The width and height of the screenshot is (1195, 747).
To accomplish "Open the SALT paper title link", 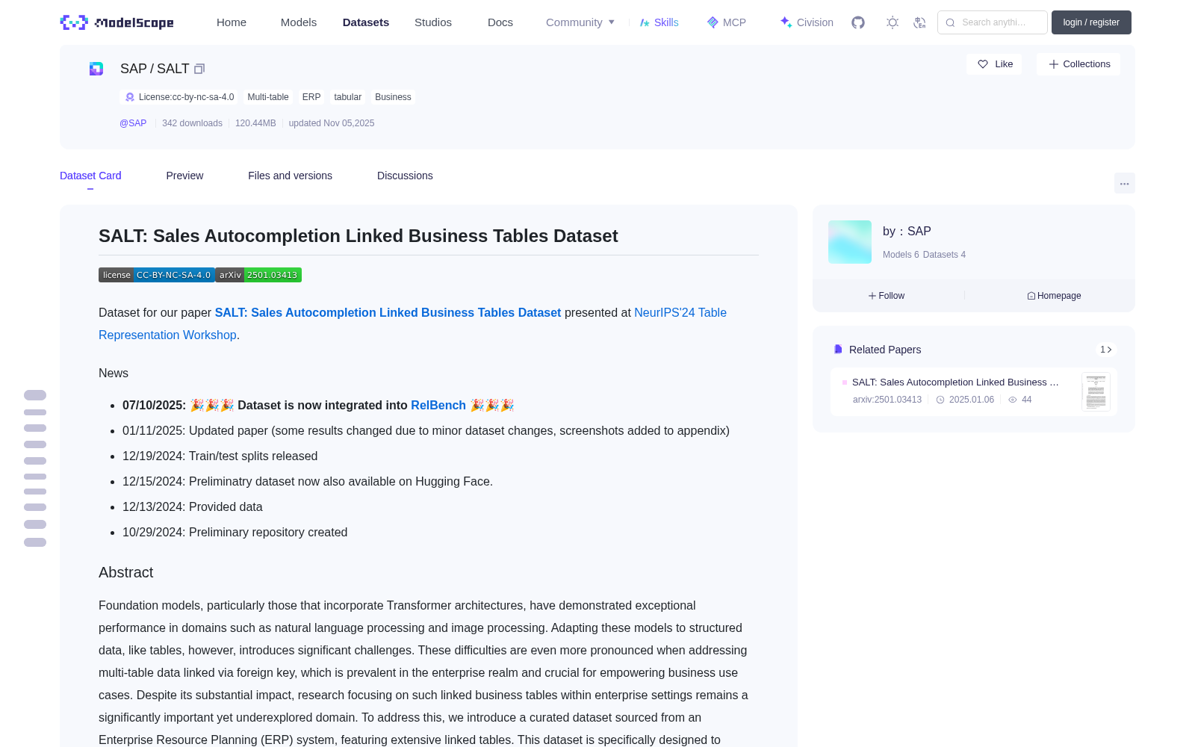I will (x=388, y=312).
